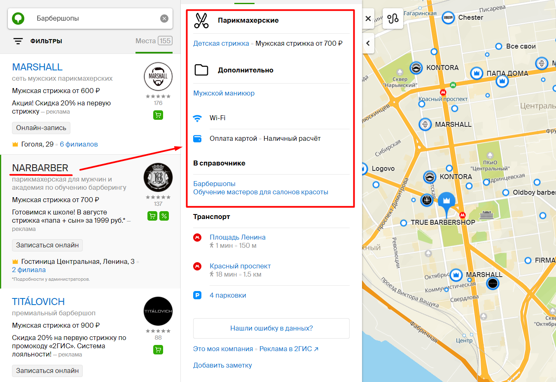Click Записаться онлайн button in TITÁLOVICH card
This screenshot has height=382, width=556.
tap(47, 371)
